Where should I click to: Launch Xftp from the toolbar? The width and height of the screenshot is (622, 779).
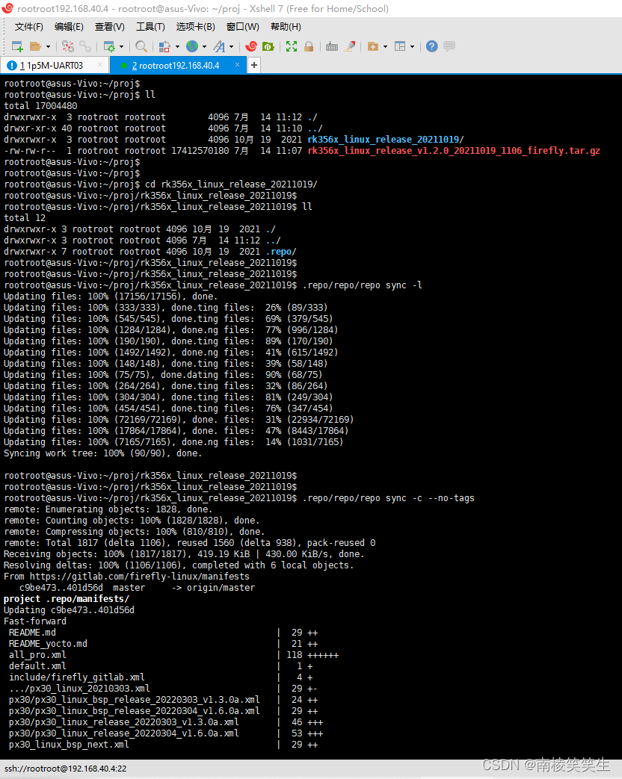point(268,46)
